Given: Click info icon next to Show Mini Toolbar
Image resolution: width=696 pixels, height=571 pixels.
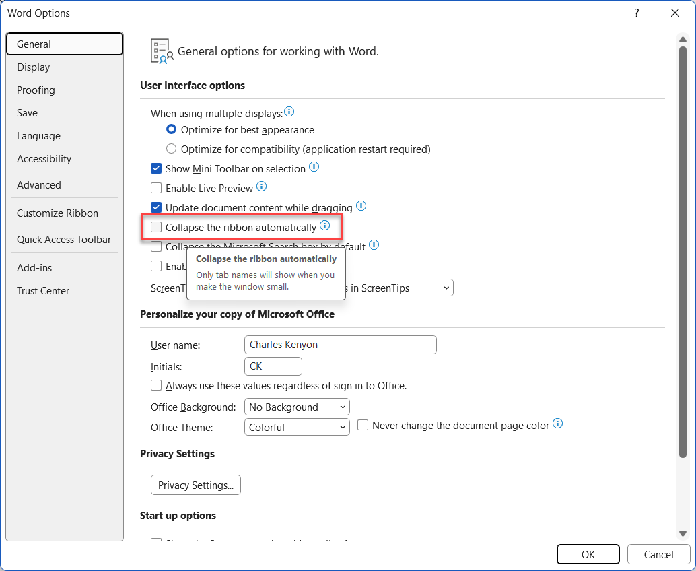Looking at the screenshot, I should click(314, 167).
